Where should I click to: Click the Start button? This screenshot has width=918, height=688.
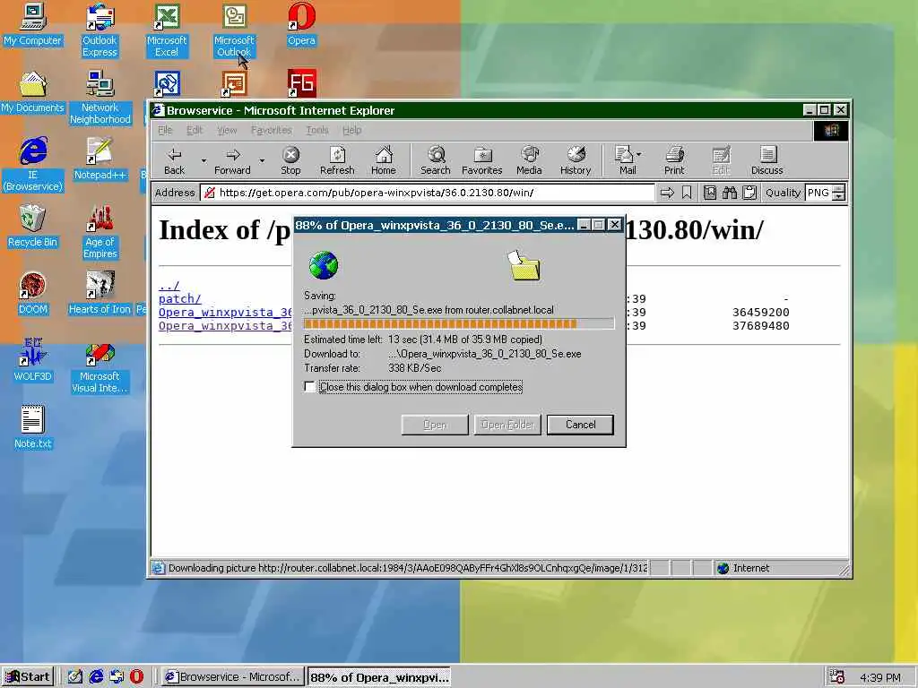point(28,677)
